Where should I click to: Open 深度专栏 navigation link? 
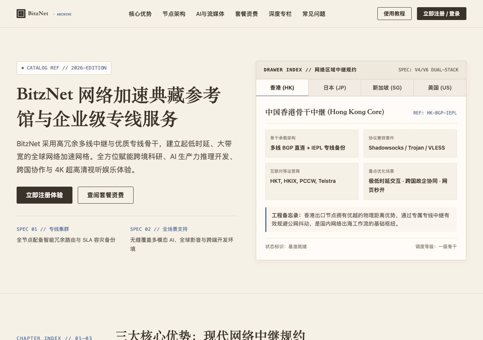click(280, 14)
